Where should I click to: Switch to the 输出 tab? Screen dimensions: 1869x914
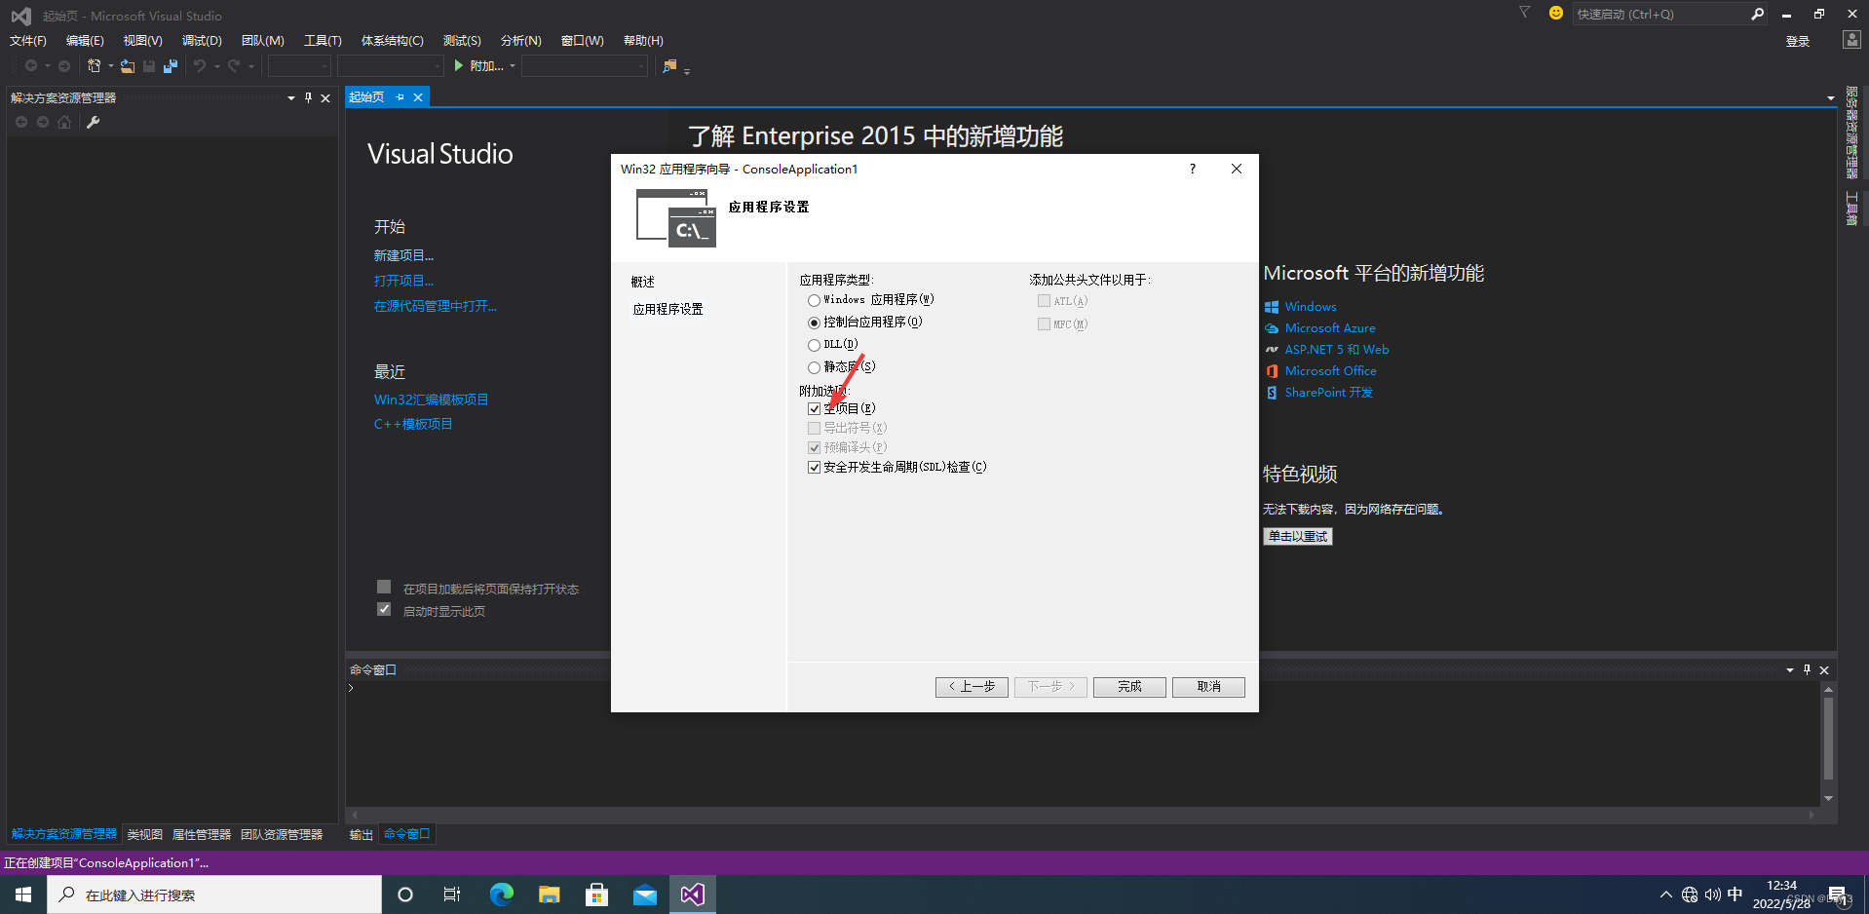362,834
